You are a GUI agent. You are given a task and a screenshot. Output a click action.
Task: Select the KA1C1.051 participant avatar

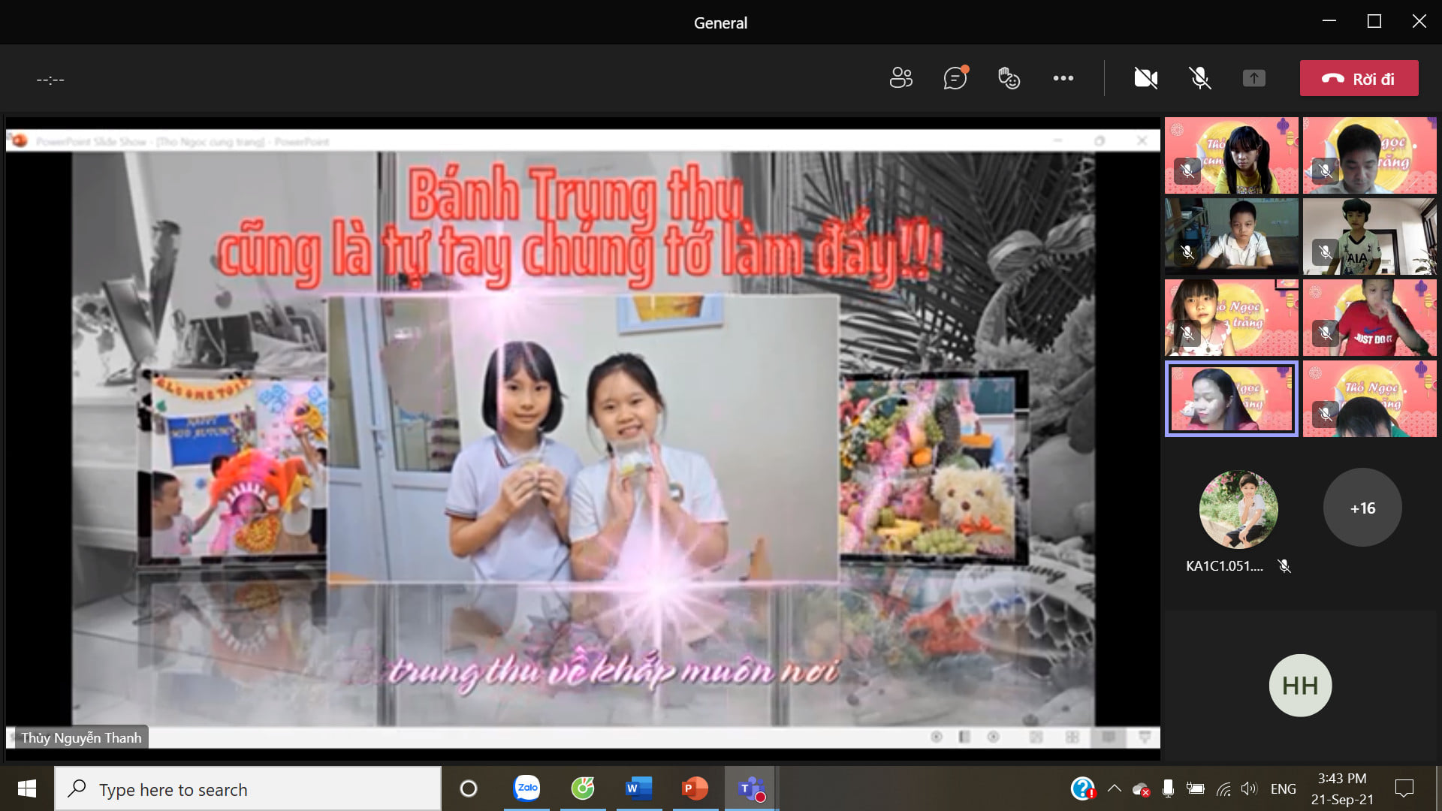pyautogui.click(x=1238, y=509)
